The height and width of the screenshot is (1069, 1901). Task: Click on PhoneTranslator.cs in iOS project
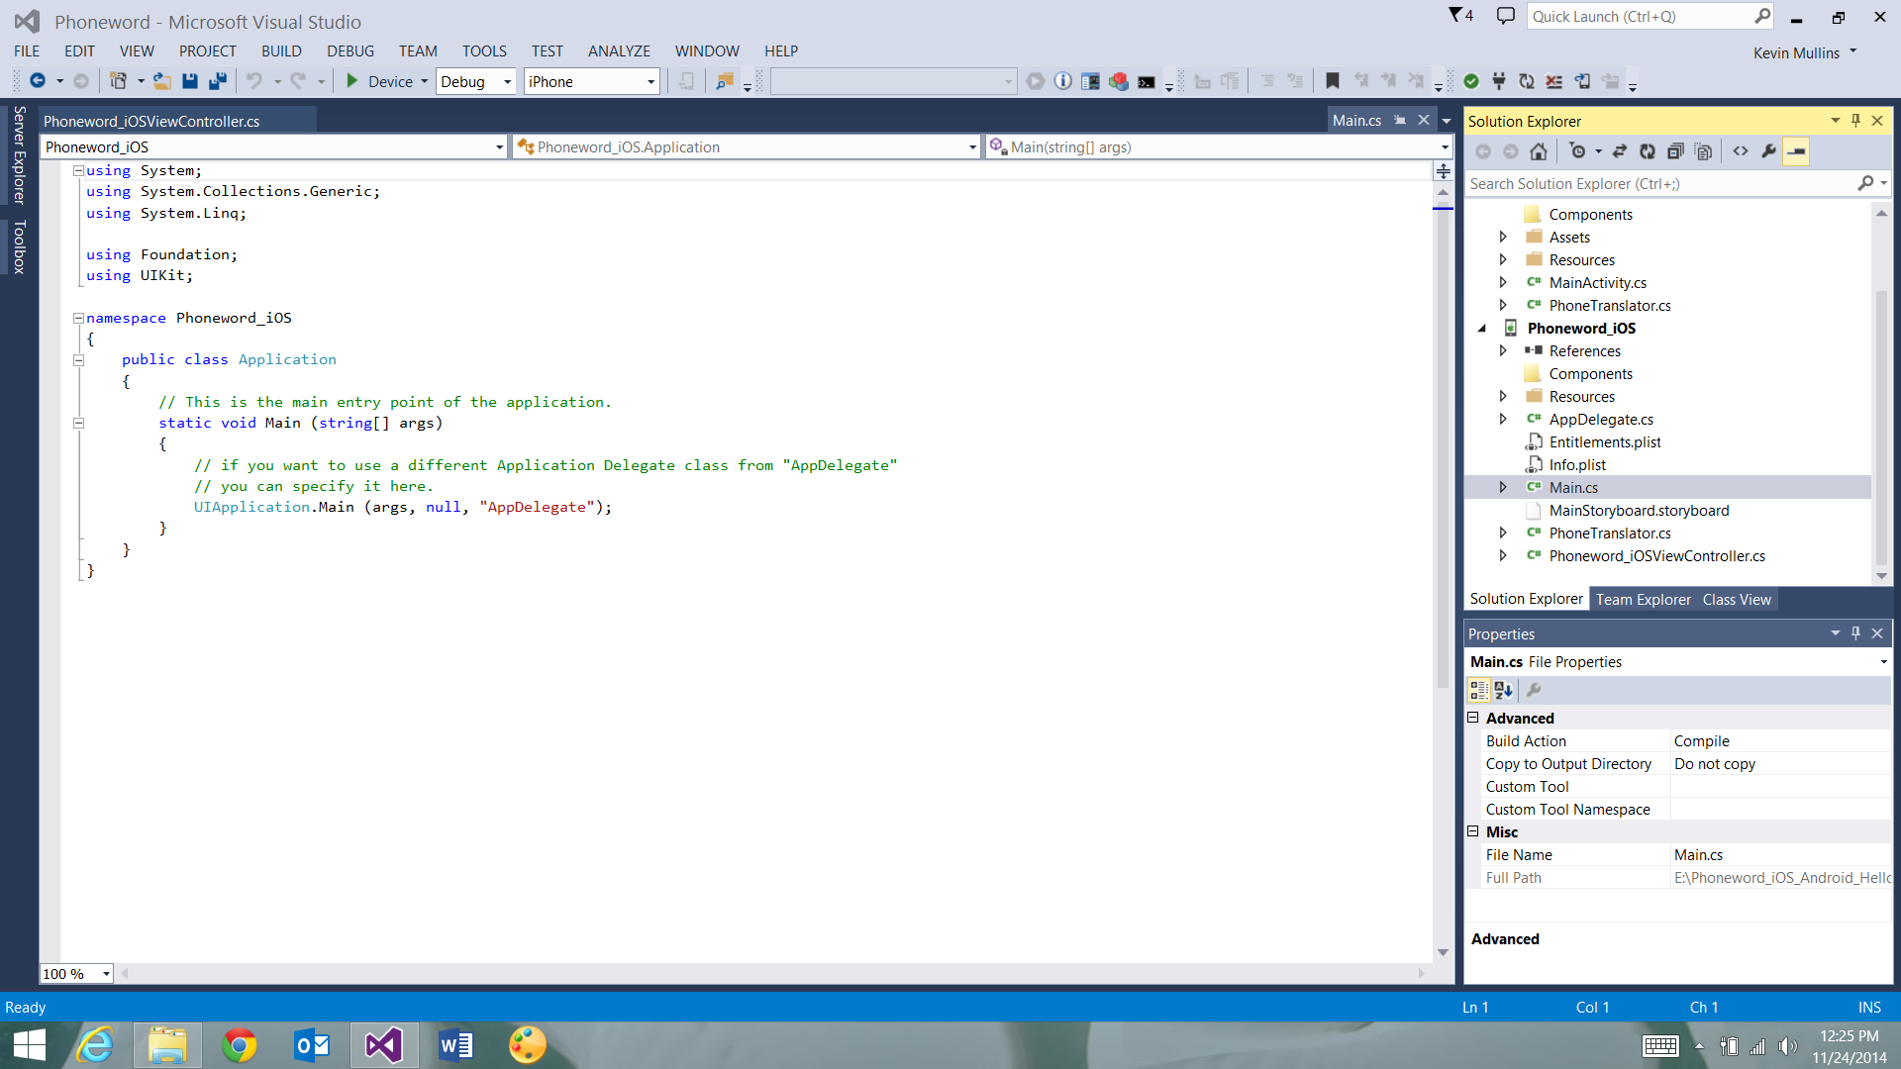[1609, 533]
